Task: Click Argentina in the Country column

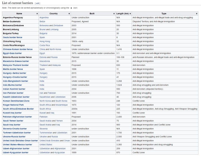Action: click(x=44, y=17)
